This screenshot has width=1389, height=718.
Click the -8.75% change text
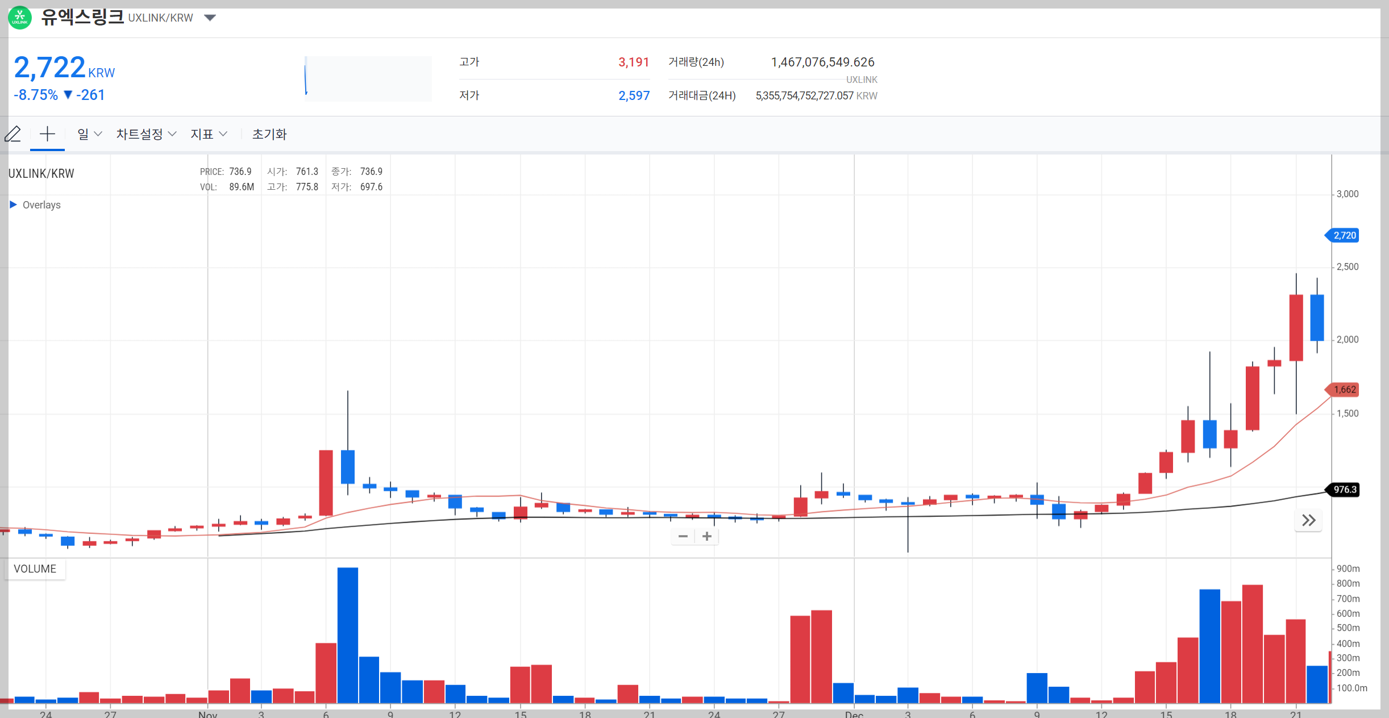click(36, 95)
